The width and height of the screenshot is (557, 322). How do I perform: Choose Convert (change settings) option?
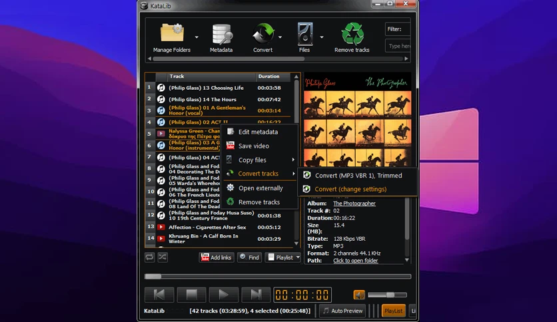357,189
